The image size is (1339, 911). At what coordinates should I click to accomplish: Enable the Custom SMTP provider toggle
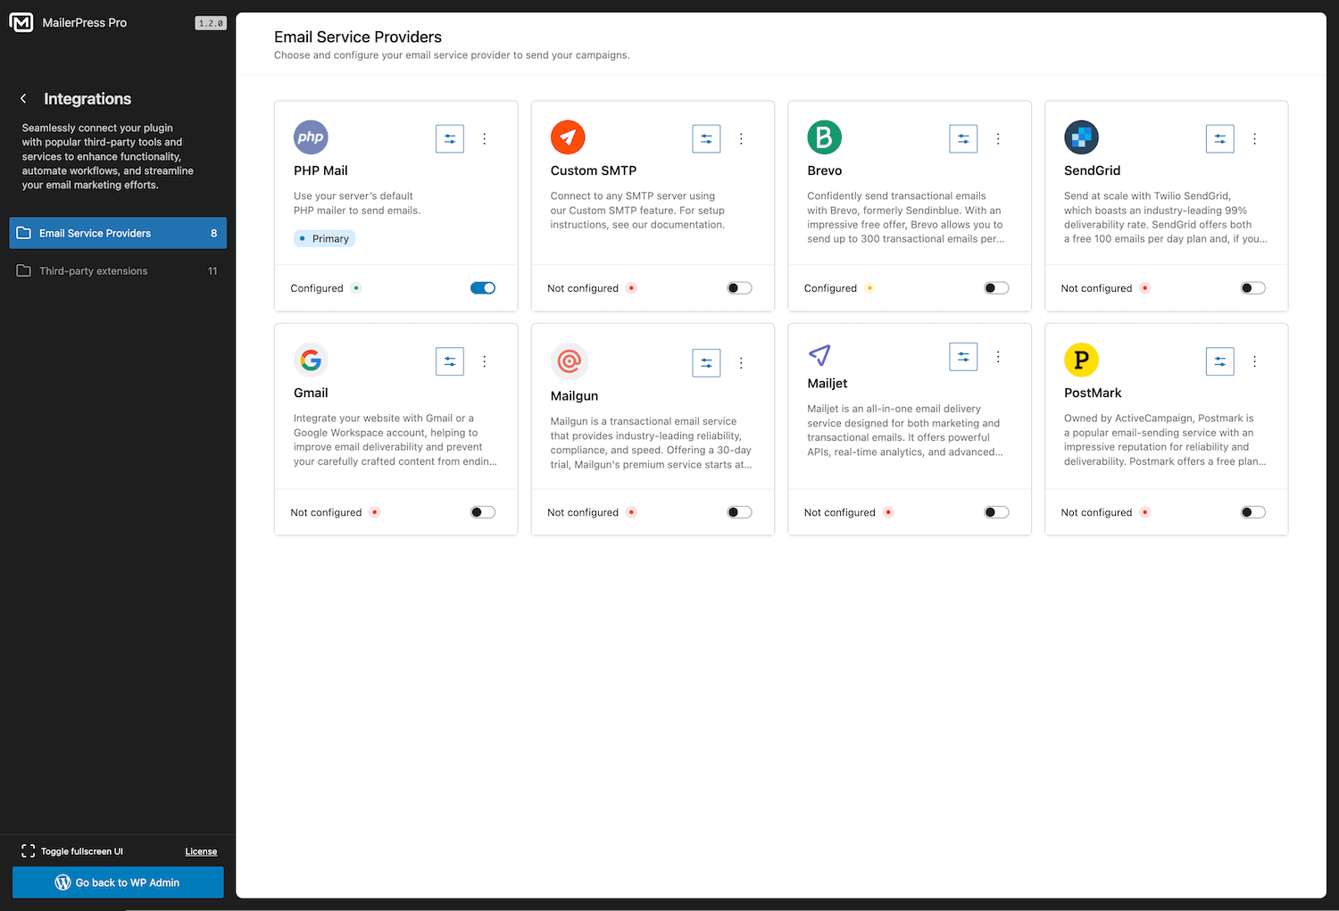click(739, 287)
